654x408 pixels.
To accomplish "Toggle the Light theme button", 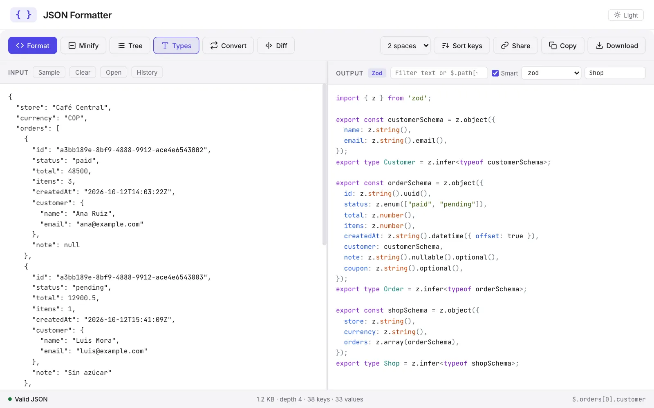I will (x=626, y=15).
